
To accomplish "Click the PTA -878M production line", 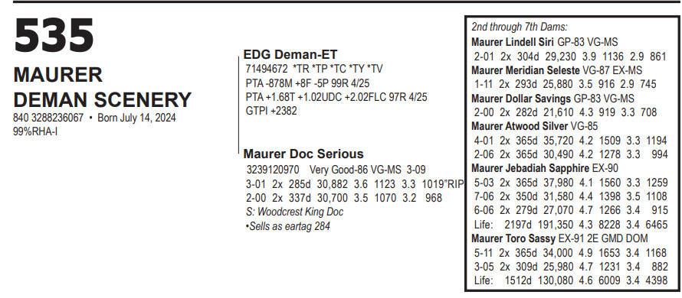I will (x=307, y=83).
